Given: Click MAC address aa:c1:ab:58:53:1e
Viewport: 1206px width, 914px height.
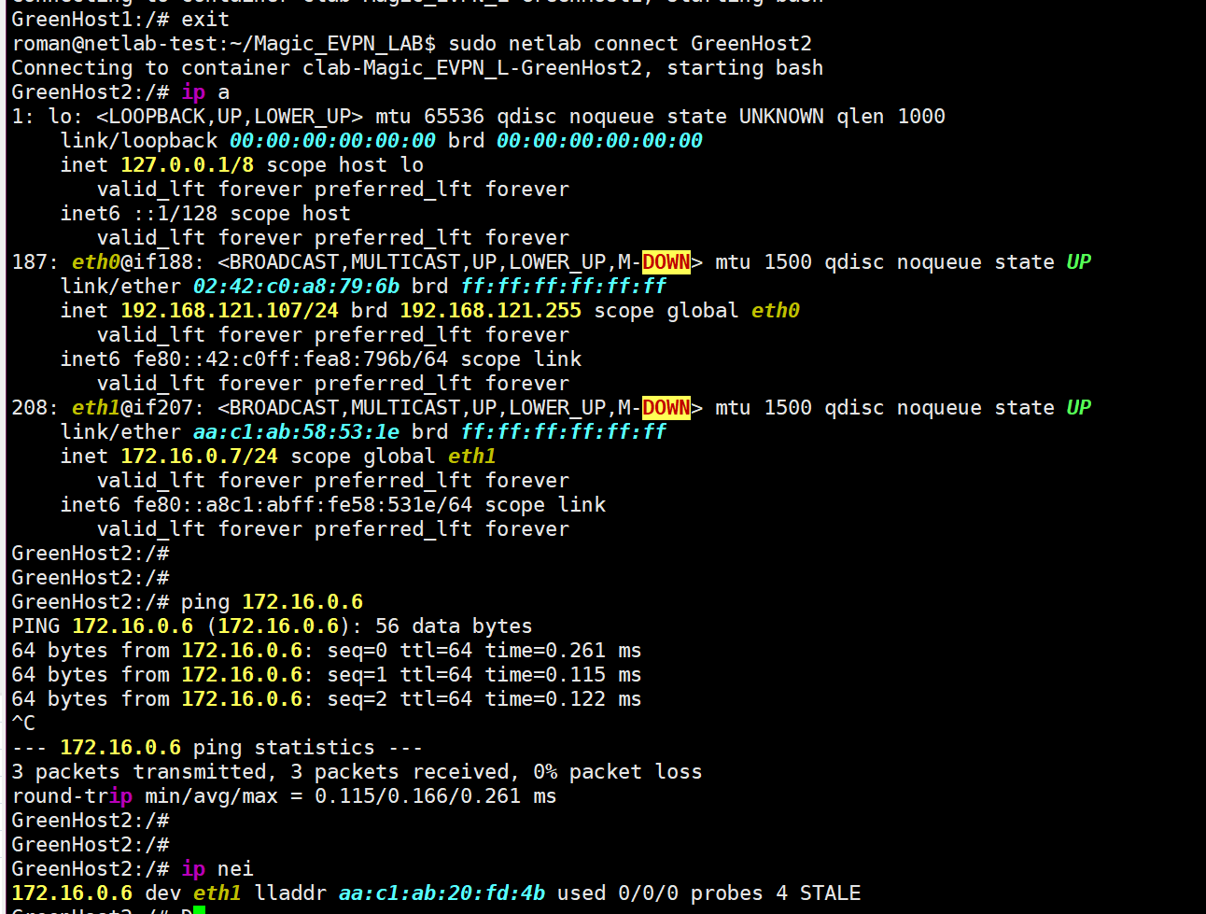Looking at the screenshot, I should point(296,432).
